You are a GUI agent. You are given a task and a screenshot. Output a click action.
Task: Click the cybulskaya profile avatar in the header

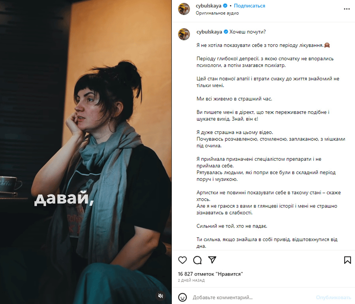pos(184,9)
